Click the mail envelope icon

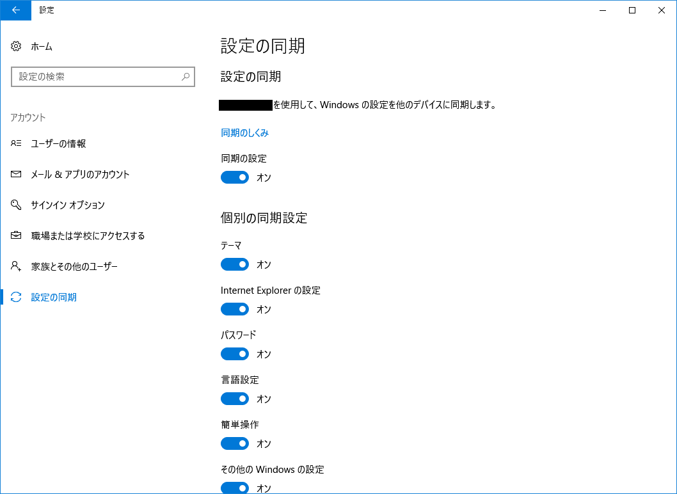[17, 174]
